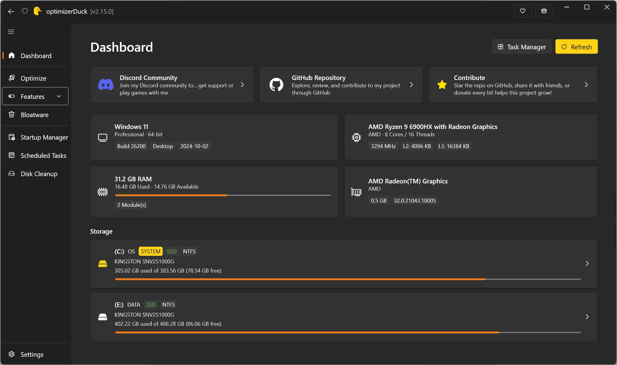Viewport: 617px width, 365px height.
Task: Click the 2 Module(s) tag
Action: click(132, 205)
